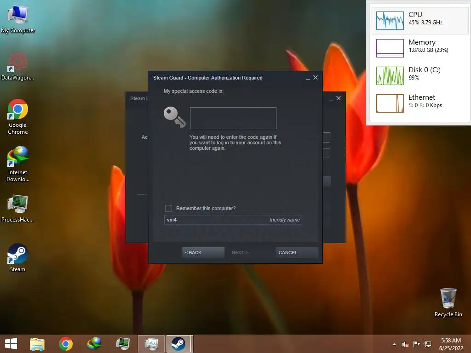The width and height of the screenshot is (471, 353).
Task: Click Steam Guard dialog title text
Action: pos(208,78)
